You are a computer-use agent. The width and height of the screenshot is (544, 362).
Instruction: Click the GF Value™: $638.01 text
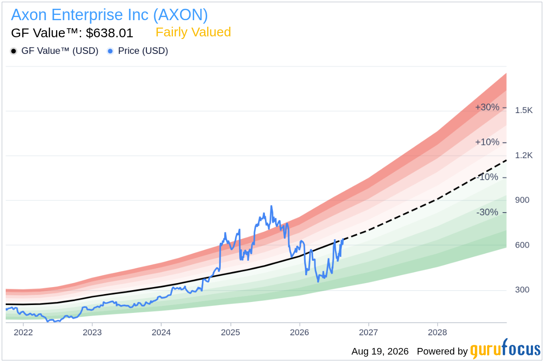tap(72, 33)
